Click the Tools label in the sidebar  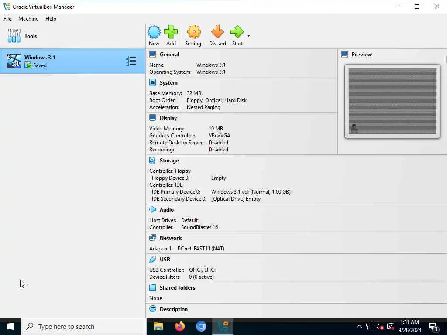pos(31,36)
